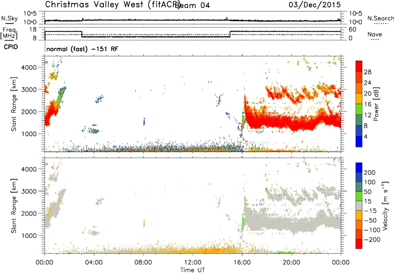Click the '08:00' time tick label
The height and width of the screenshot is (273, 394).
(x=143, y=263)
